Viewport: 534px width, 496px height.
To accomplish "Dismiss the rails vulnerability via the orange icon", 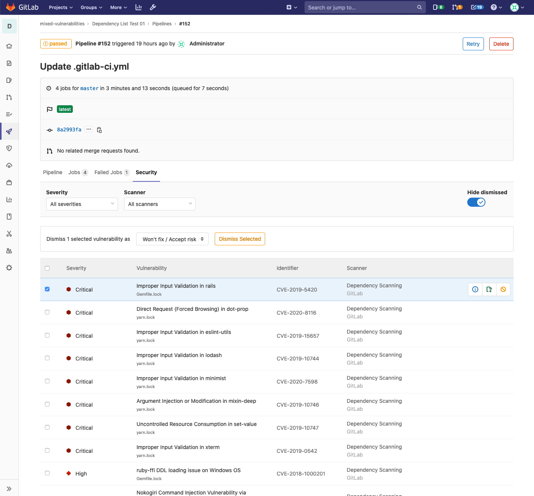I will (x=503, y=289).
